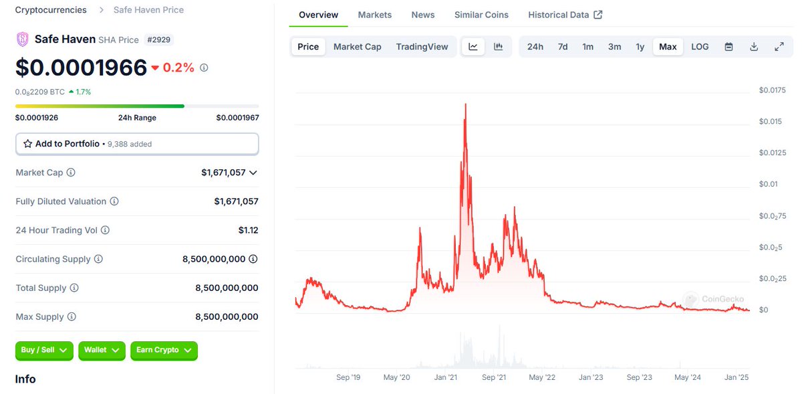This screenshot has height=394, width=802.
Task: Click the $0.0175 y-axis label
Action: click(772, 90)
